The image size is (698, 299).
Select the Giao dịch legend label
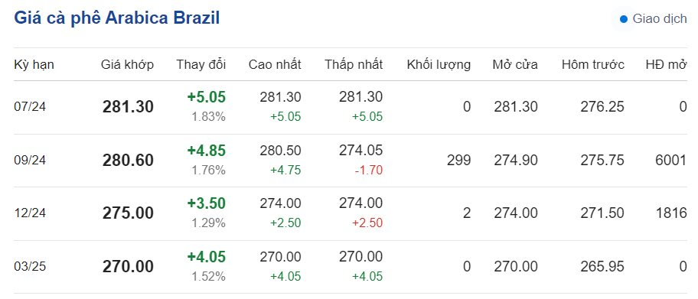(x=660, y=19)
